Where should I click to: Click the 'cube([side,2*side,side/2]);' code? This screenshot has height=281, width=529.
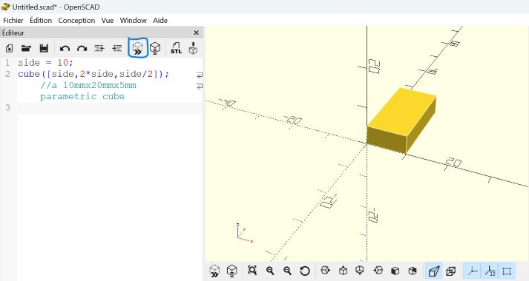click(x=93, y=74)
